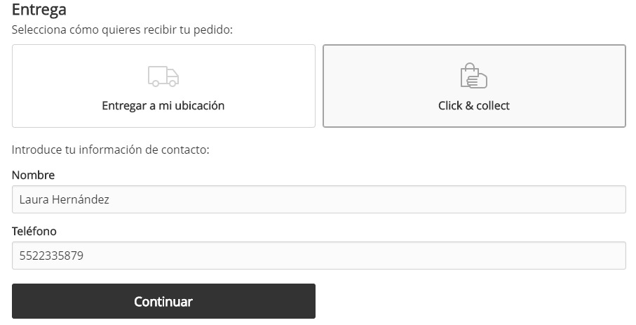Screen dimensions: 636x325
Task: Click the "Introduce tu información de contacto" text
Action: 111,150
